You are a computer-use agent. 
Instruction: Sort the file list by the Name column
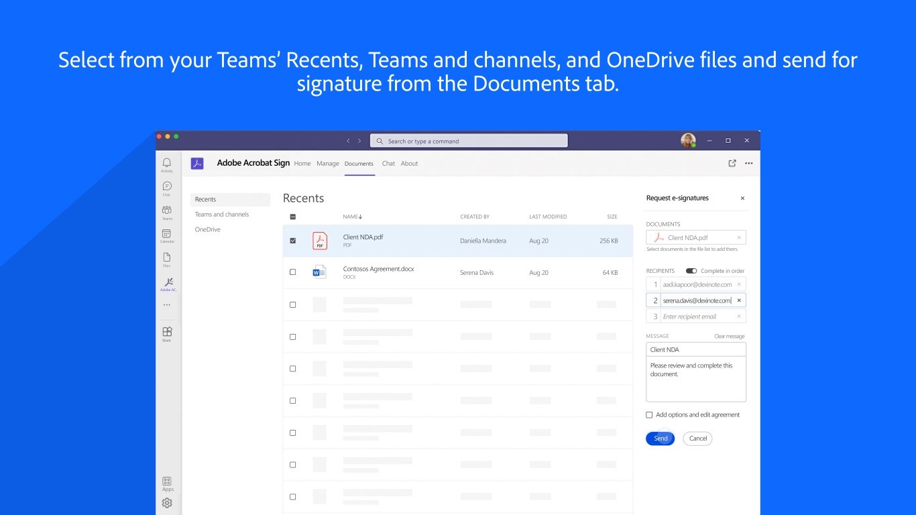352,217
